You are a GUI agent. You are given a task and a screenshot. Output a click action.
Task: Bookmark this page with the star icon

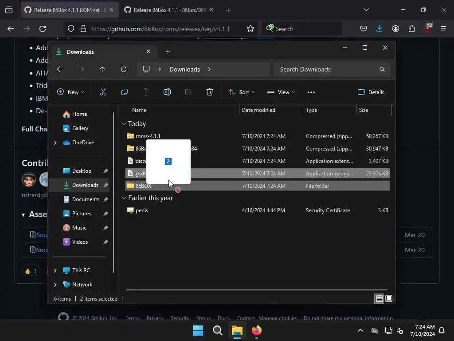250,29
